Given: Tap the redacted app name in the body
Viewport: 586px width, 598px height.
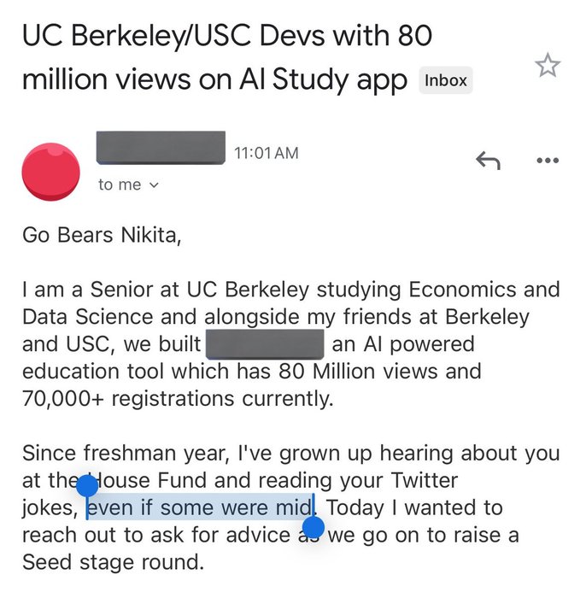Looking at the screenshot, I should click(265, 345).
